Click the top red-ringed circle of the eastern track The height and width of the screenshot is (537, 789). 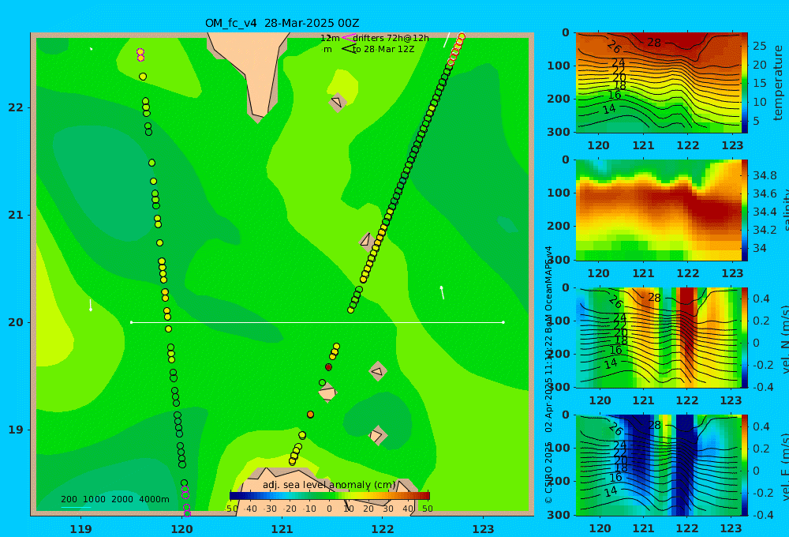(462, 36)
